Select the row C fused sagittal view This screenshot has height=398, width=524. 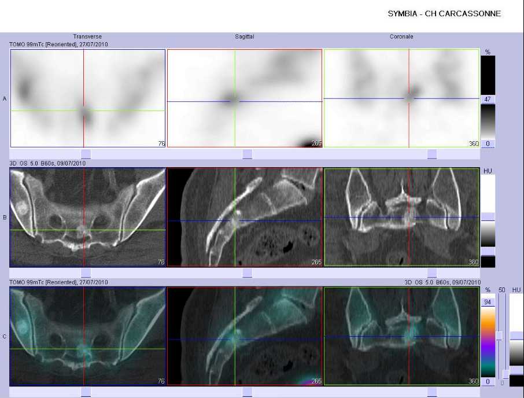pos(245,336)
